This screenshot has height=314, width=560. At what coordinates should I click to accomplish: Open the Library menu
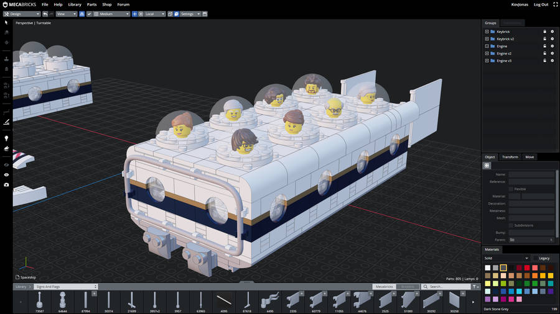tap(75, 4)
